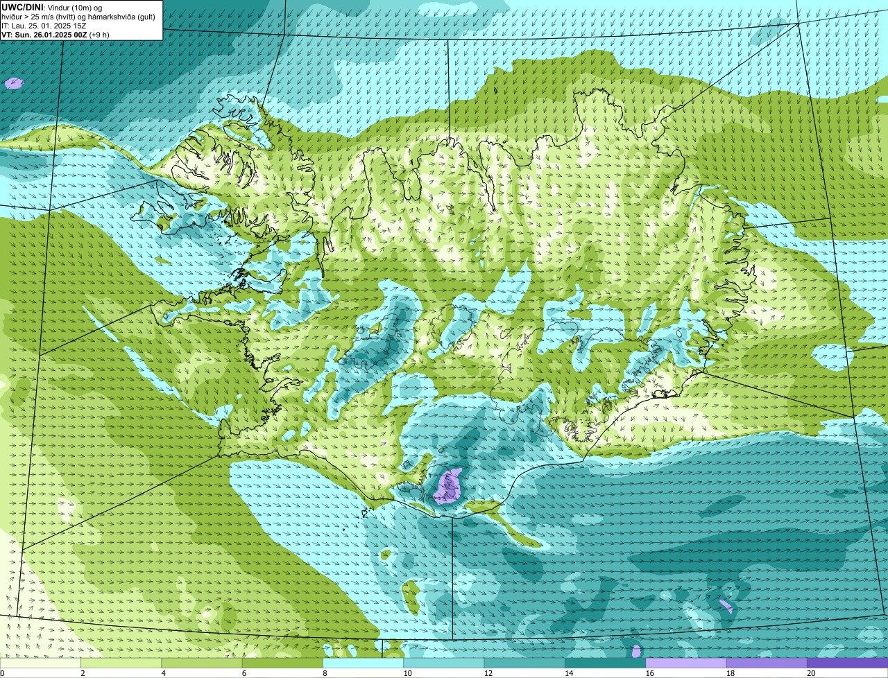Select the 'VT: Sun. 26.01.2025 00Z (+9 h)' line

pos(55,35)
